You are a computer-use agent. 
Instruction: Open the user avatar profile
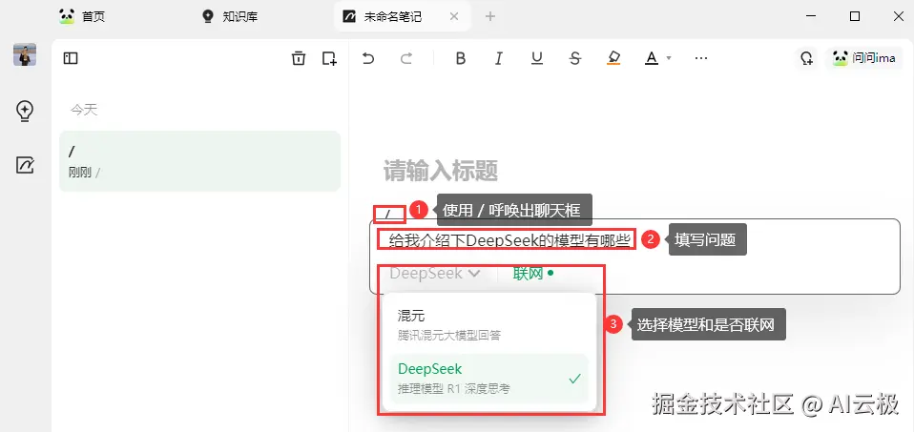(x=25, y=54)
